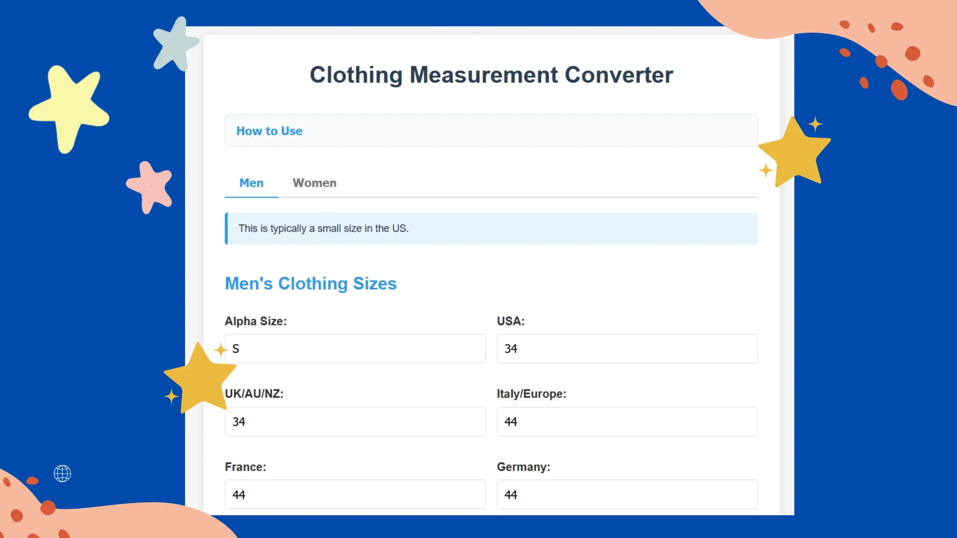Focus the Germany size input

627,495
